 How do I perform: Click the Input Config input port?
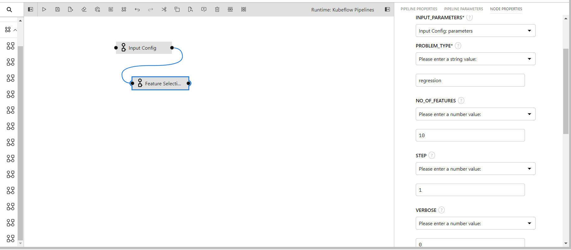pos(116,48)
